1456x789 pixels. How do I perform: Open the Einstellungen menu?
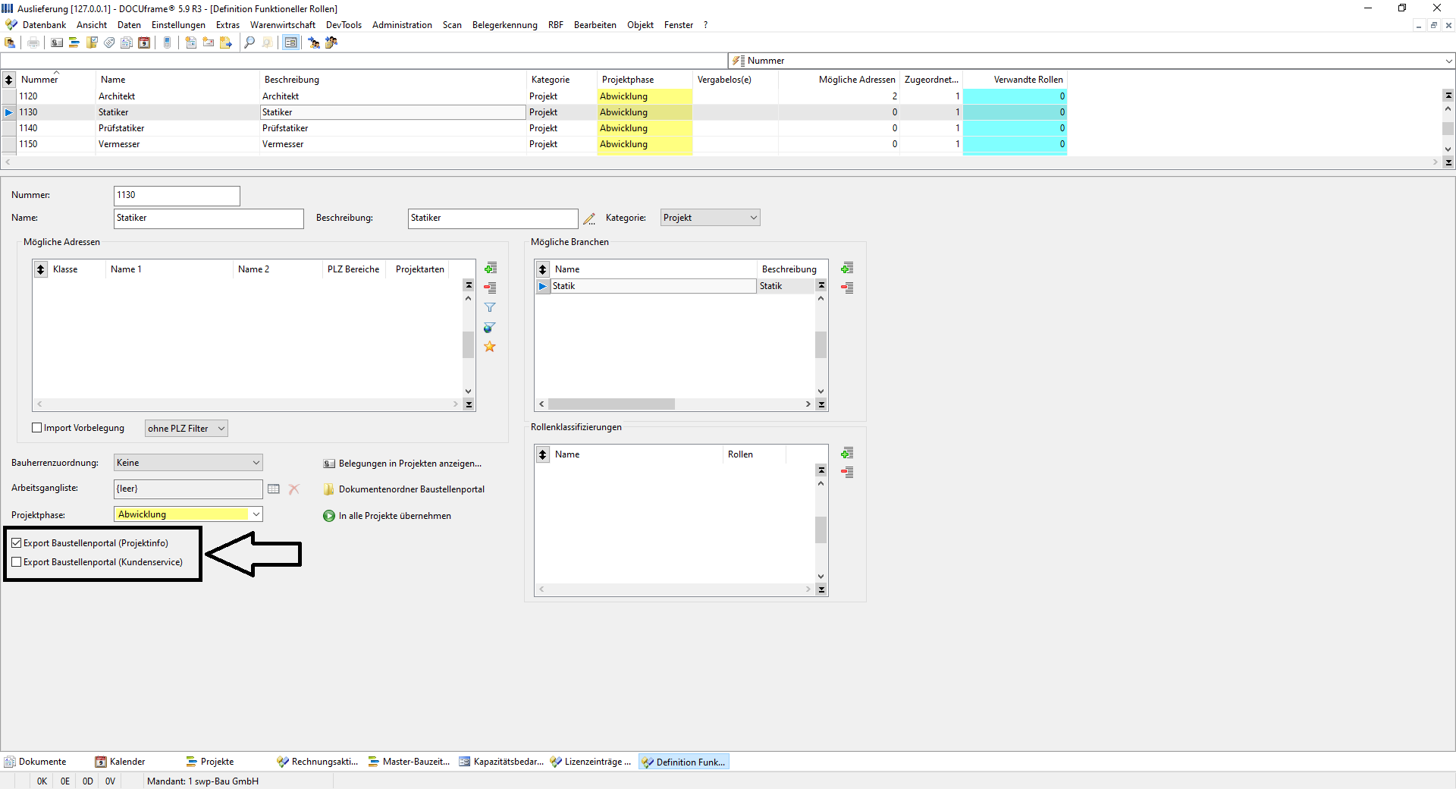(178, 25)
